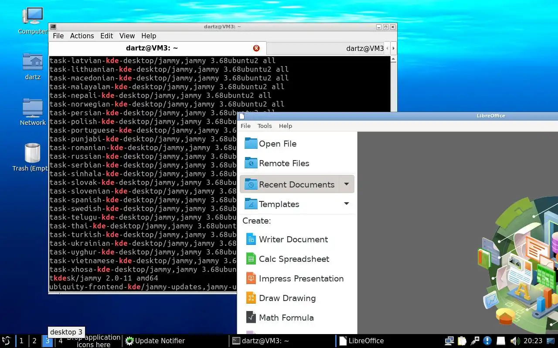
Task: Click the LibreOffice taskbar entry
Action: (388, 341)
